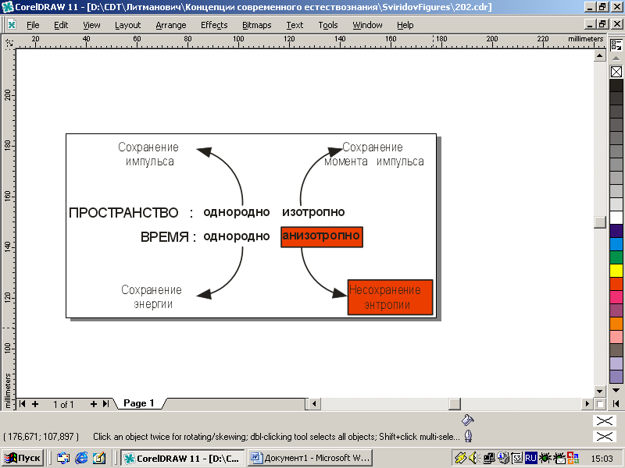Pick the green swatch in color palette
The height and width of the screenshot is (468, 625).
click(x=616, y=257)
